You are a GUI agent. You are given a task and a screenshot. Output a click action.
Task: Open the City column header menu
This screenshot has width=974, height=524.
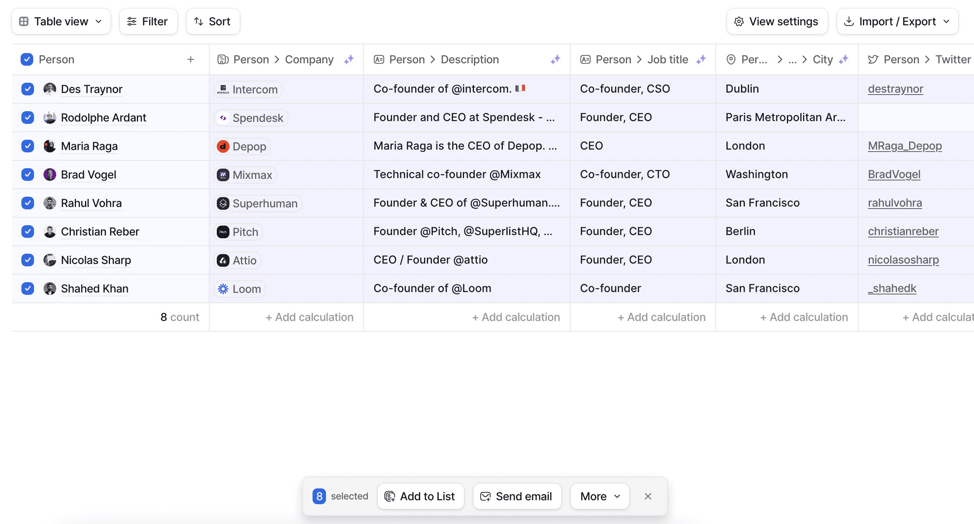[x=786, y=59]
